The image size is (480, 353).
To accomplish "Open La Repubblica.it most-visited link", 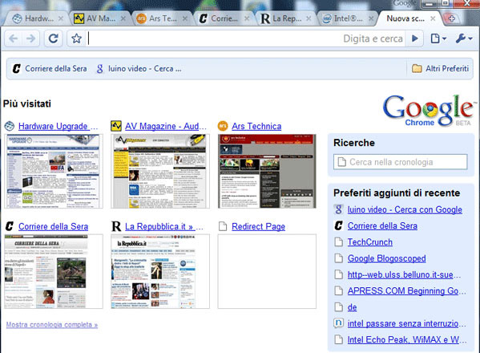I will (163, 226).
